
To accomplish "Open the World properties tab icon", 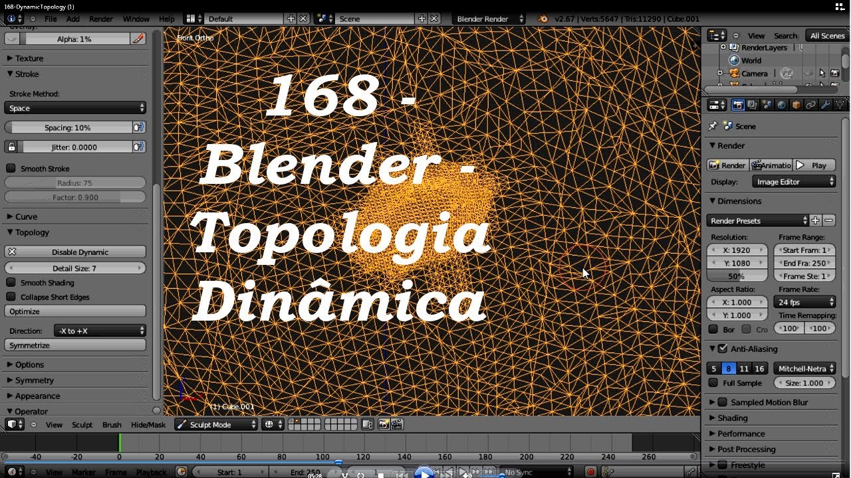I will [x=781, y=105].
